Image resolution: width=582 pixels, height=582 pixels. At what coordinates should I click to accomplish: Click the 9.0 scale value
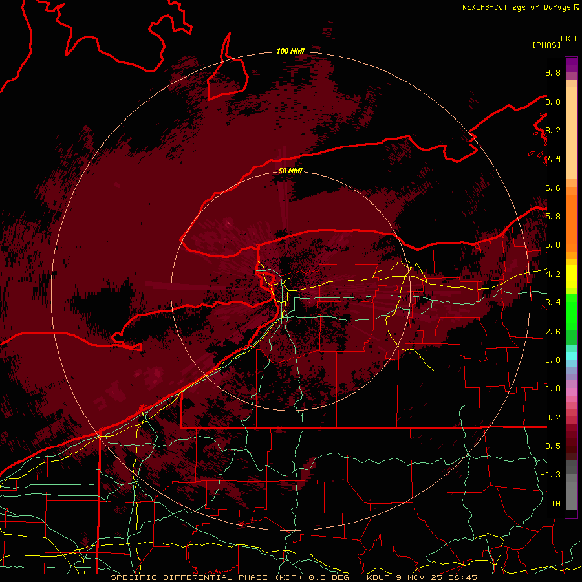click(553, 102)
